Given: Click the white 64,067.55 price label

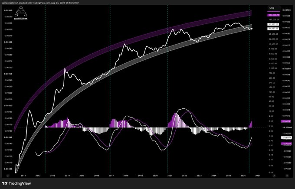Looking at the screenshot, I should [274, 29].
